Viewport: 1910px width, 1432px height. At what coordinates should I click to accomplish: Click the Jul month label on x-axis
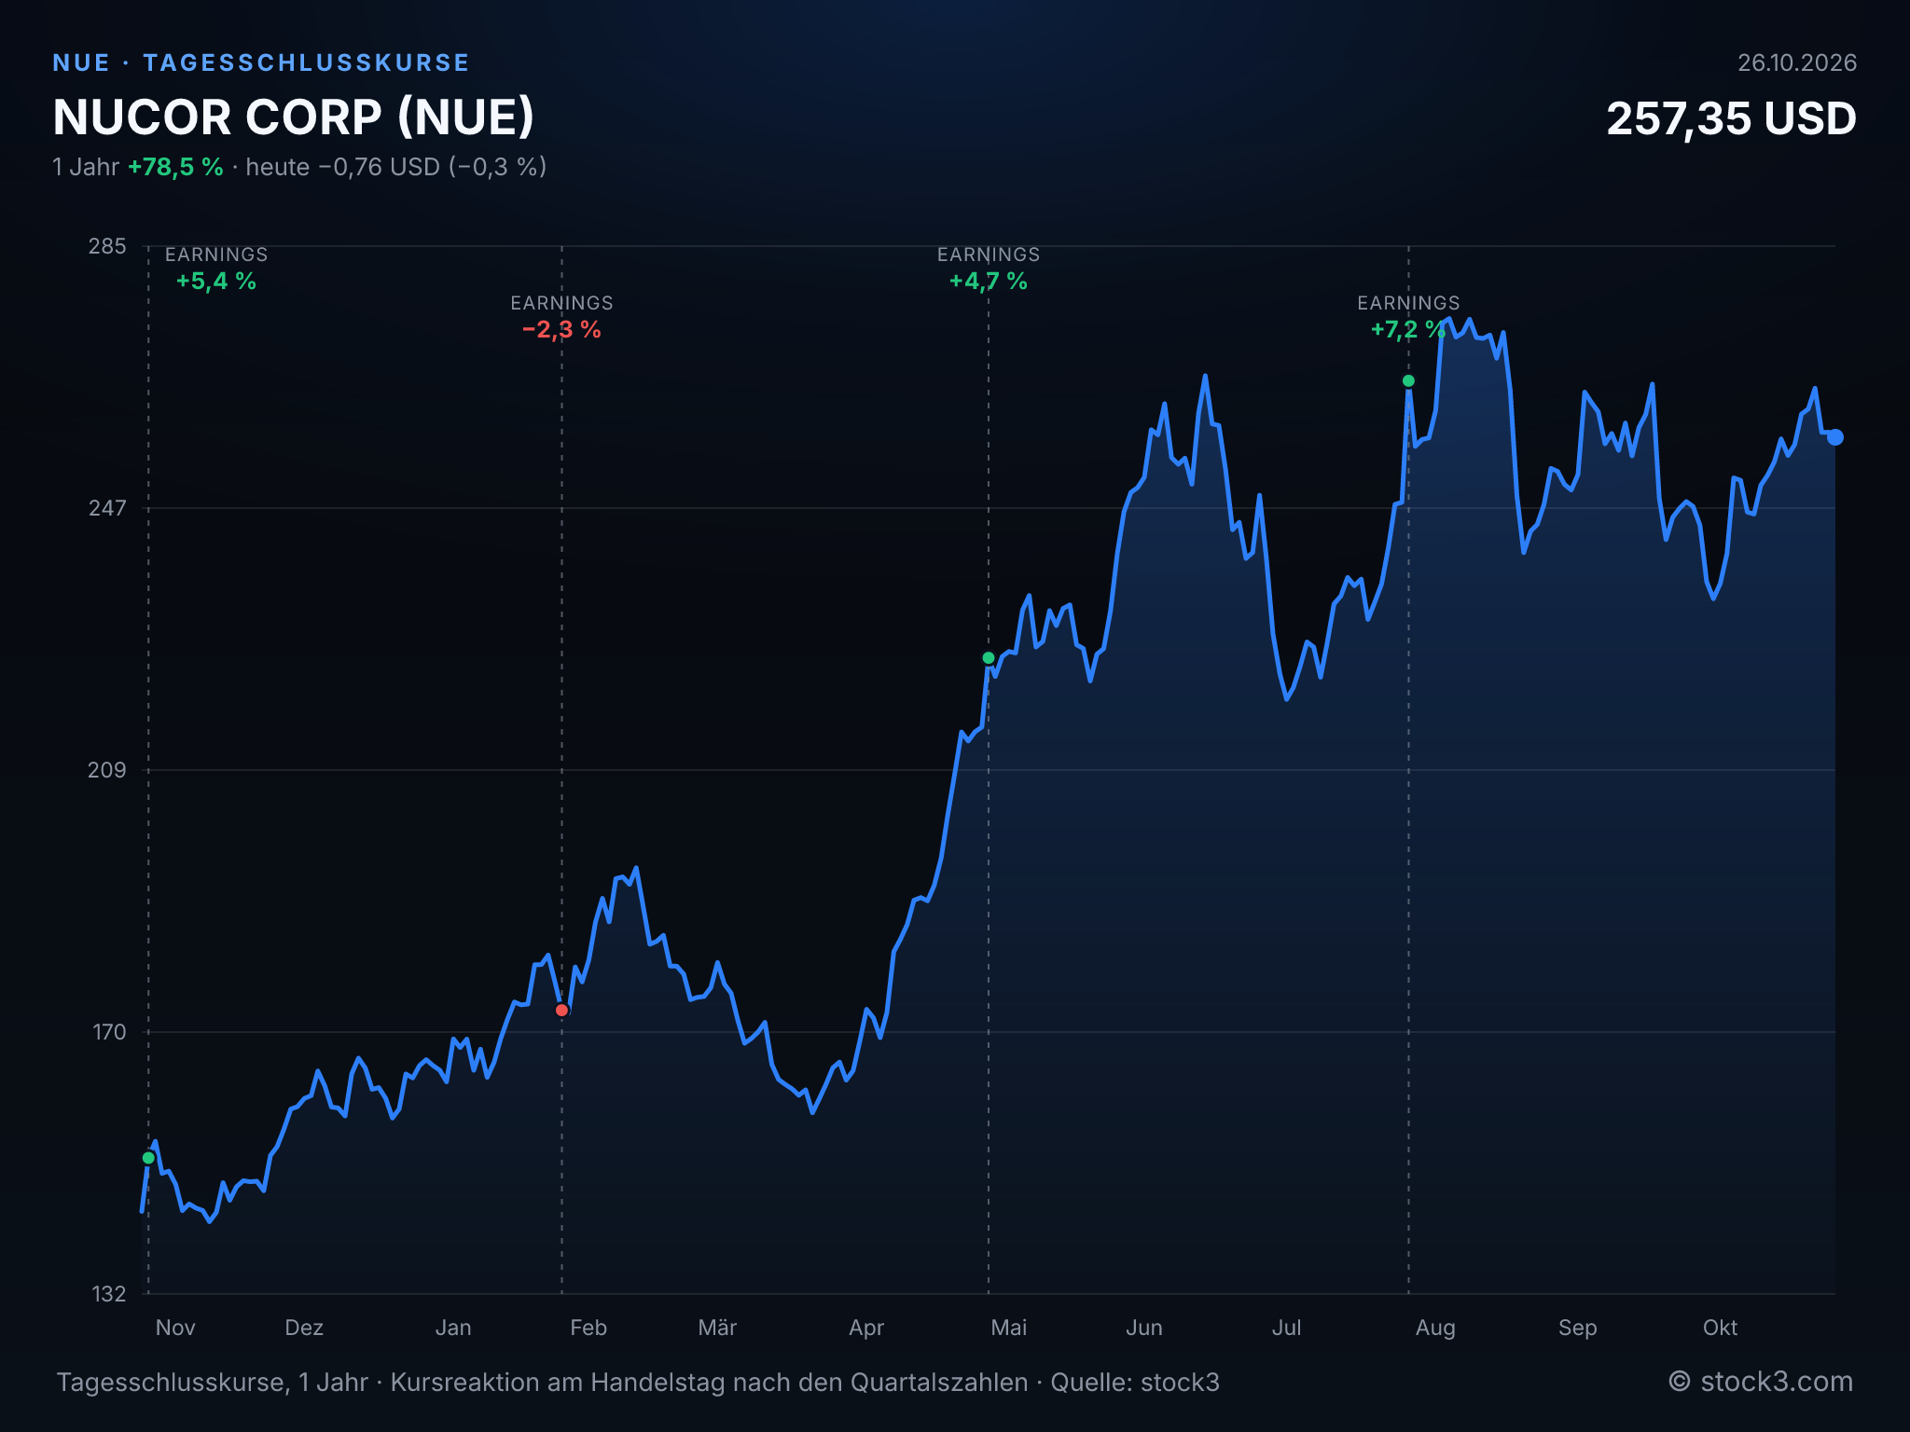click(1287, 1328)
